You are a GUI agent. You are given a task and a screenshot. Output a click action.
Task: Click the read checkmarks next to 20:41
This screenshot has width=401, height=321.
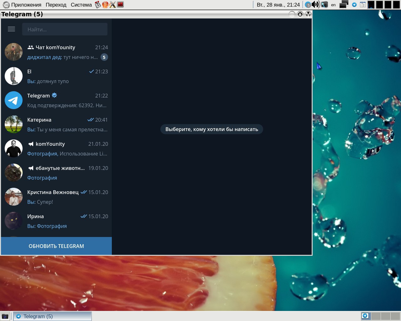[x=91, y=120]
